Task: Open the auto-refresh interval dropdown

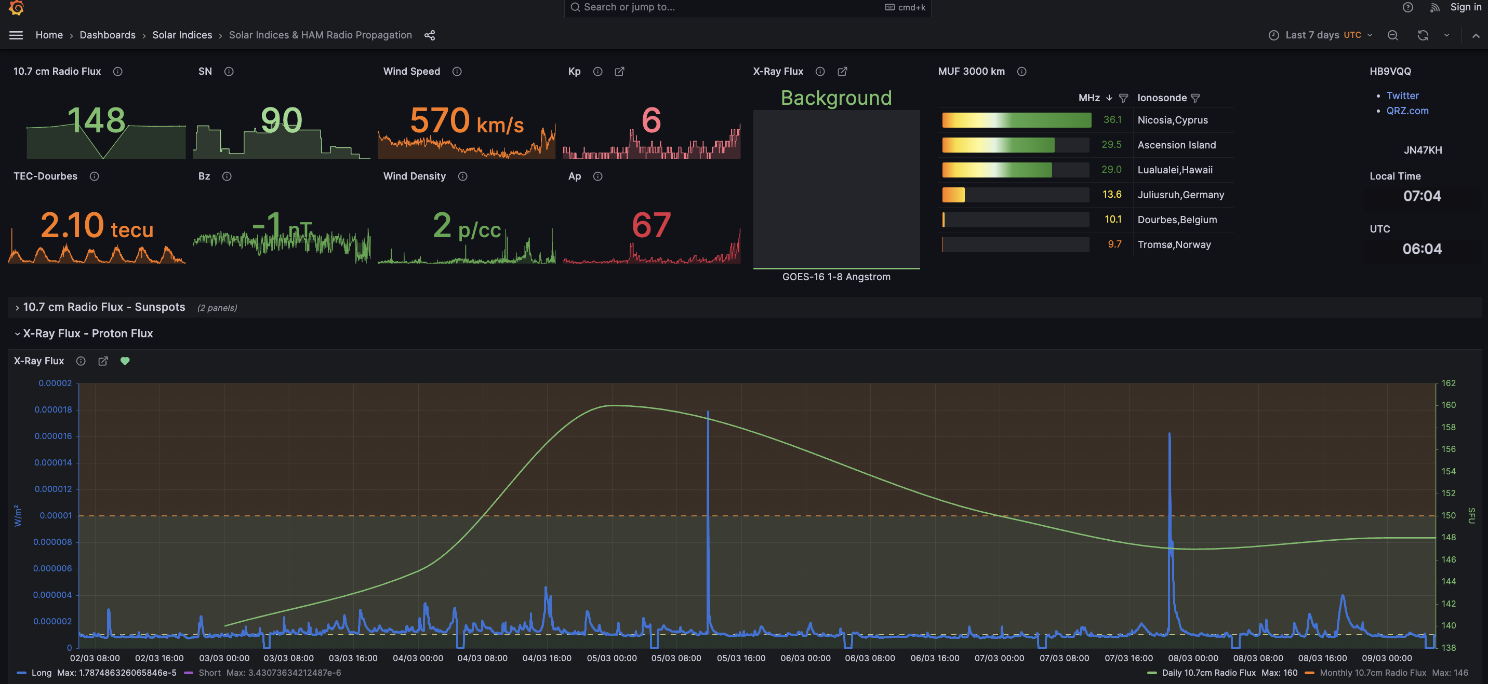Action: click(1446, 35)
